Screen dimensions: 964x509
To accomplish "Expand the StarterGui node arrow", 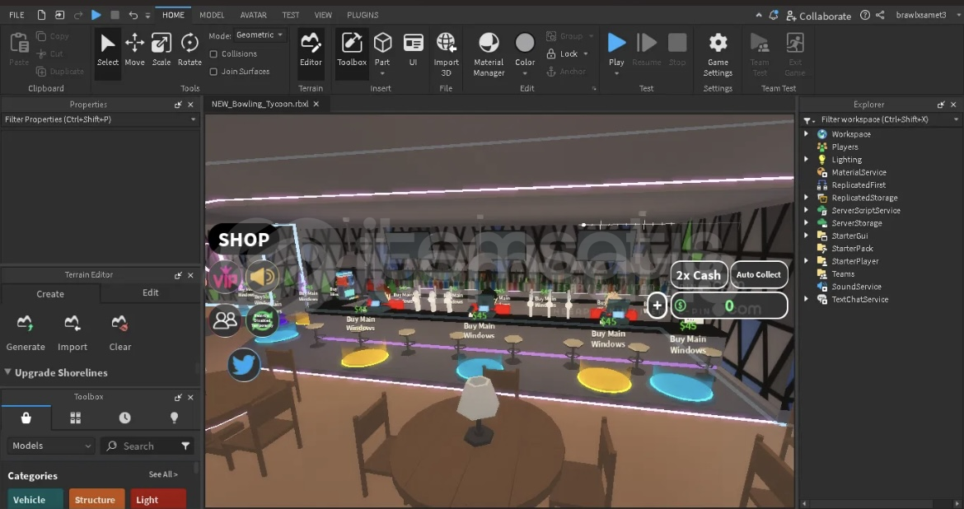I will (x=806, y=236).
